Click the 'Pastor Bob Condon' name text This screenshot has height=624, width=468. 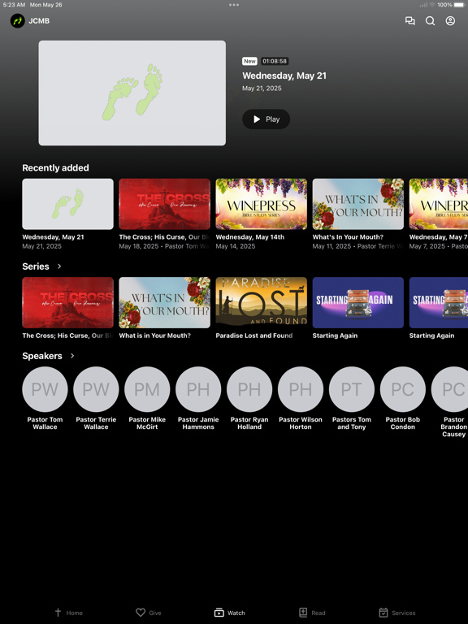coord(403,423)
